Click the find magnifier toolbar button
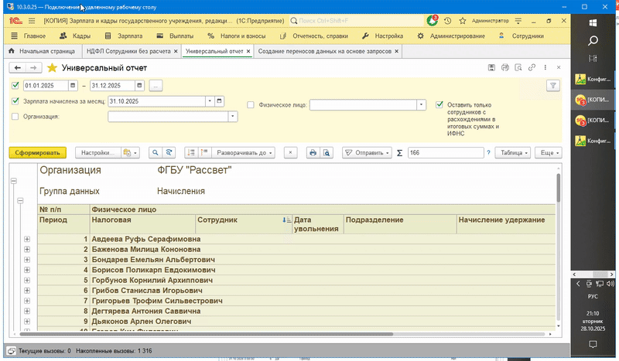619x361 pixels. click(156, 153)
